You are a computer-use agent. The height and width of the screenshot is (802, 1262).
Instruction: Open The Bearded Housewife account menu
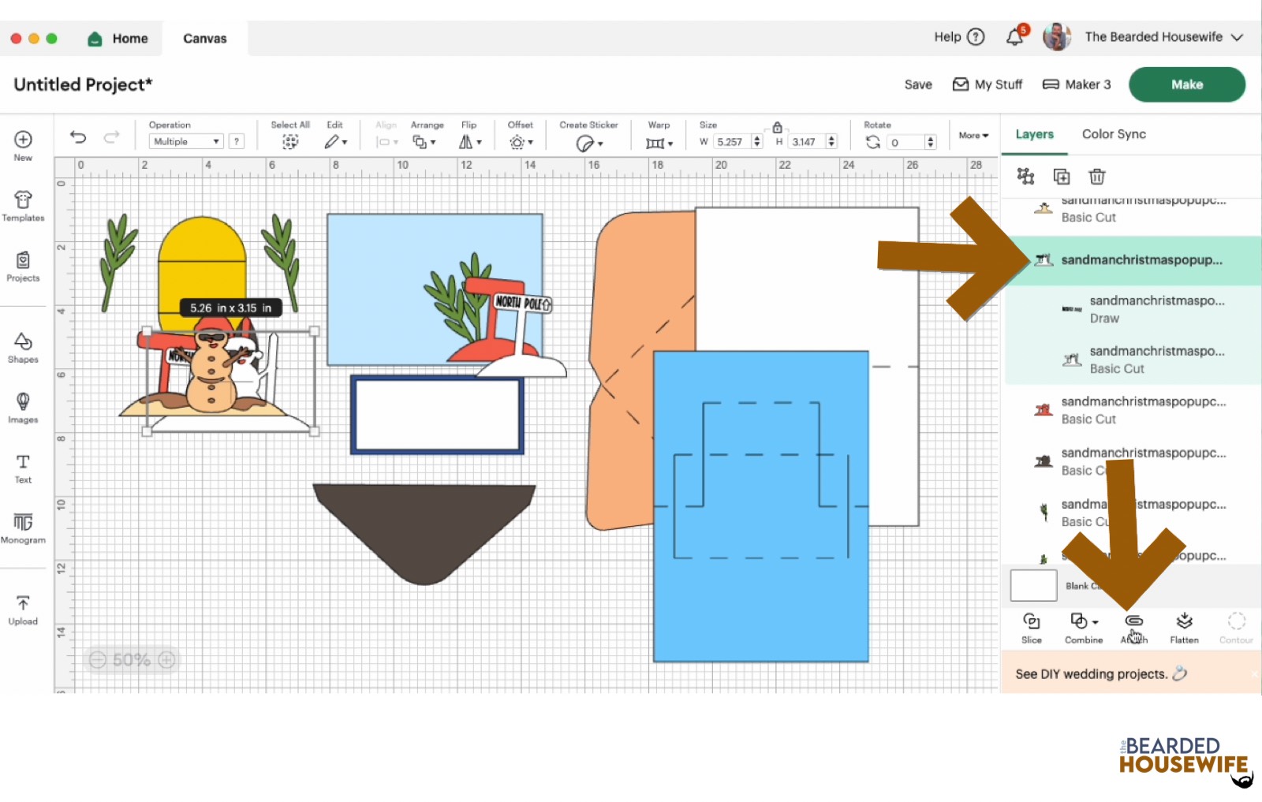pos(1163,37)
